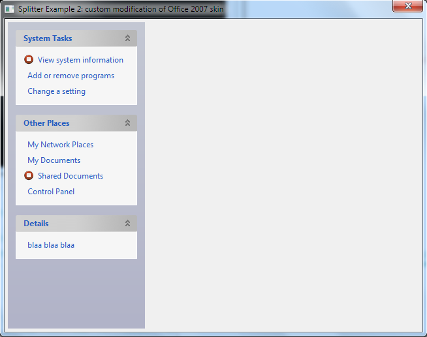
Task: Go to My Network Places
Action: [61, 145]
